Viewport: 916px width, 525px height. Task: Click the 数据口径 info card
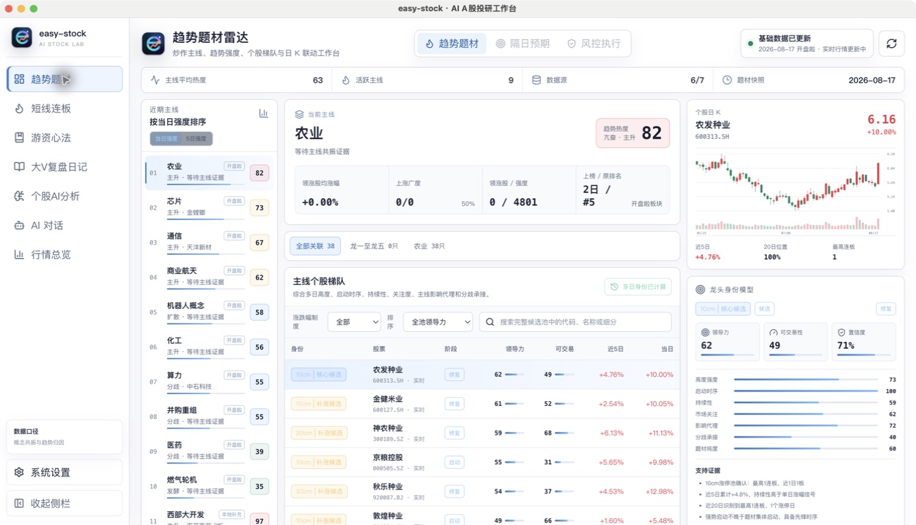[64, 436]
